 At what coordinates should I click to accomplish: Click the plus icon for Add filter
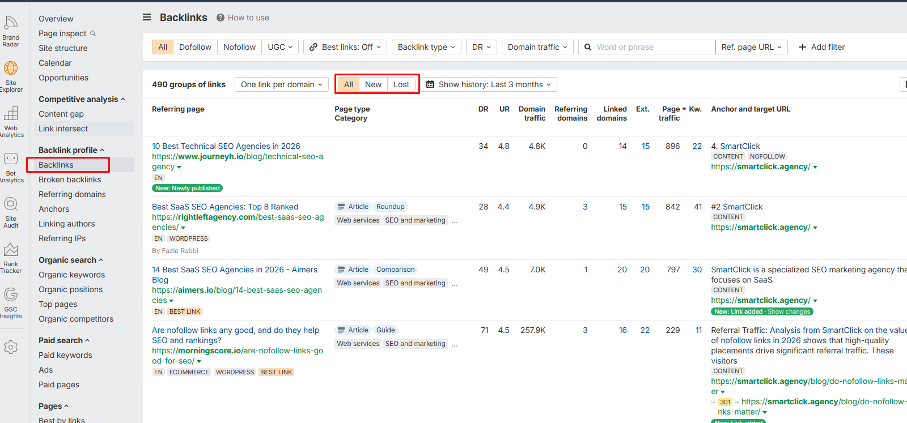click(x=803, y=47)
